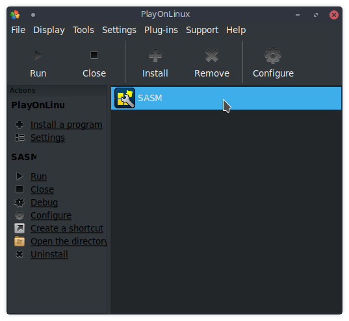The height and width of the screenshot is (321, 349).
Task: Click the Close stop-square toolbar icon
Action: pos(94,55)
